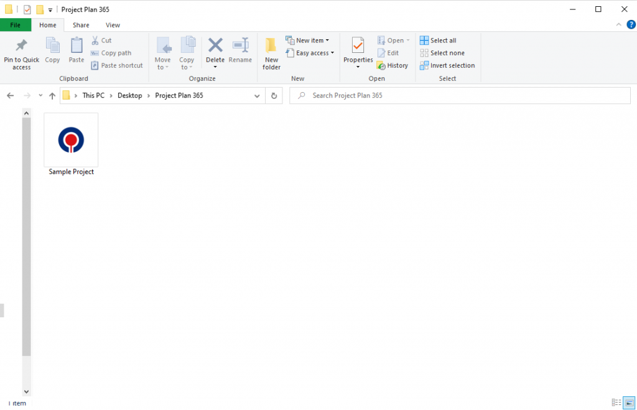Go up one folder level
The image size is (637, 410).
tap(52, 96)
